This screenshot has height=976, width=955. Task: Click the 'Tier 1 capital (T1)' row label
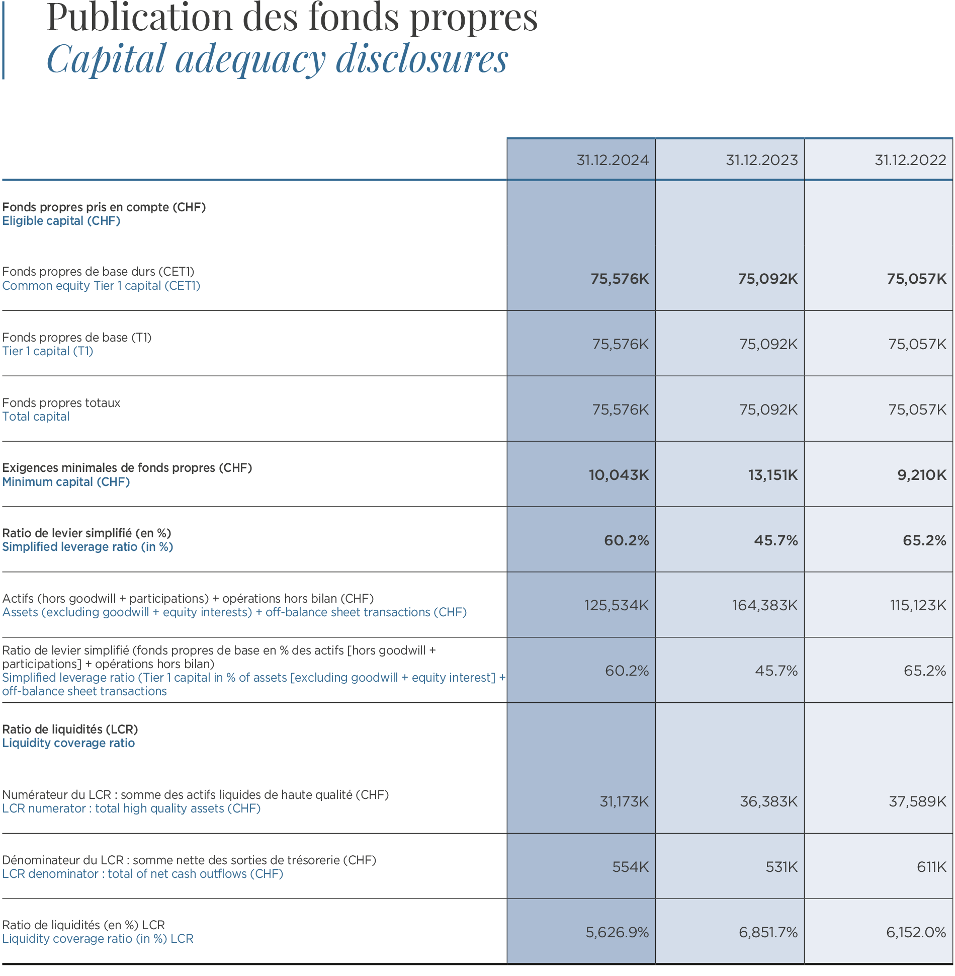click(48, 351)
